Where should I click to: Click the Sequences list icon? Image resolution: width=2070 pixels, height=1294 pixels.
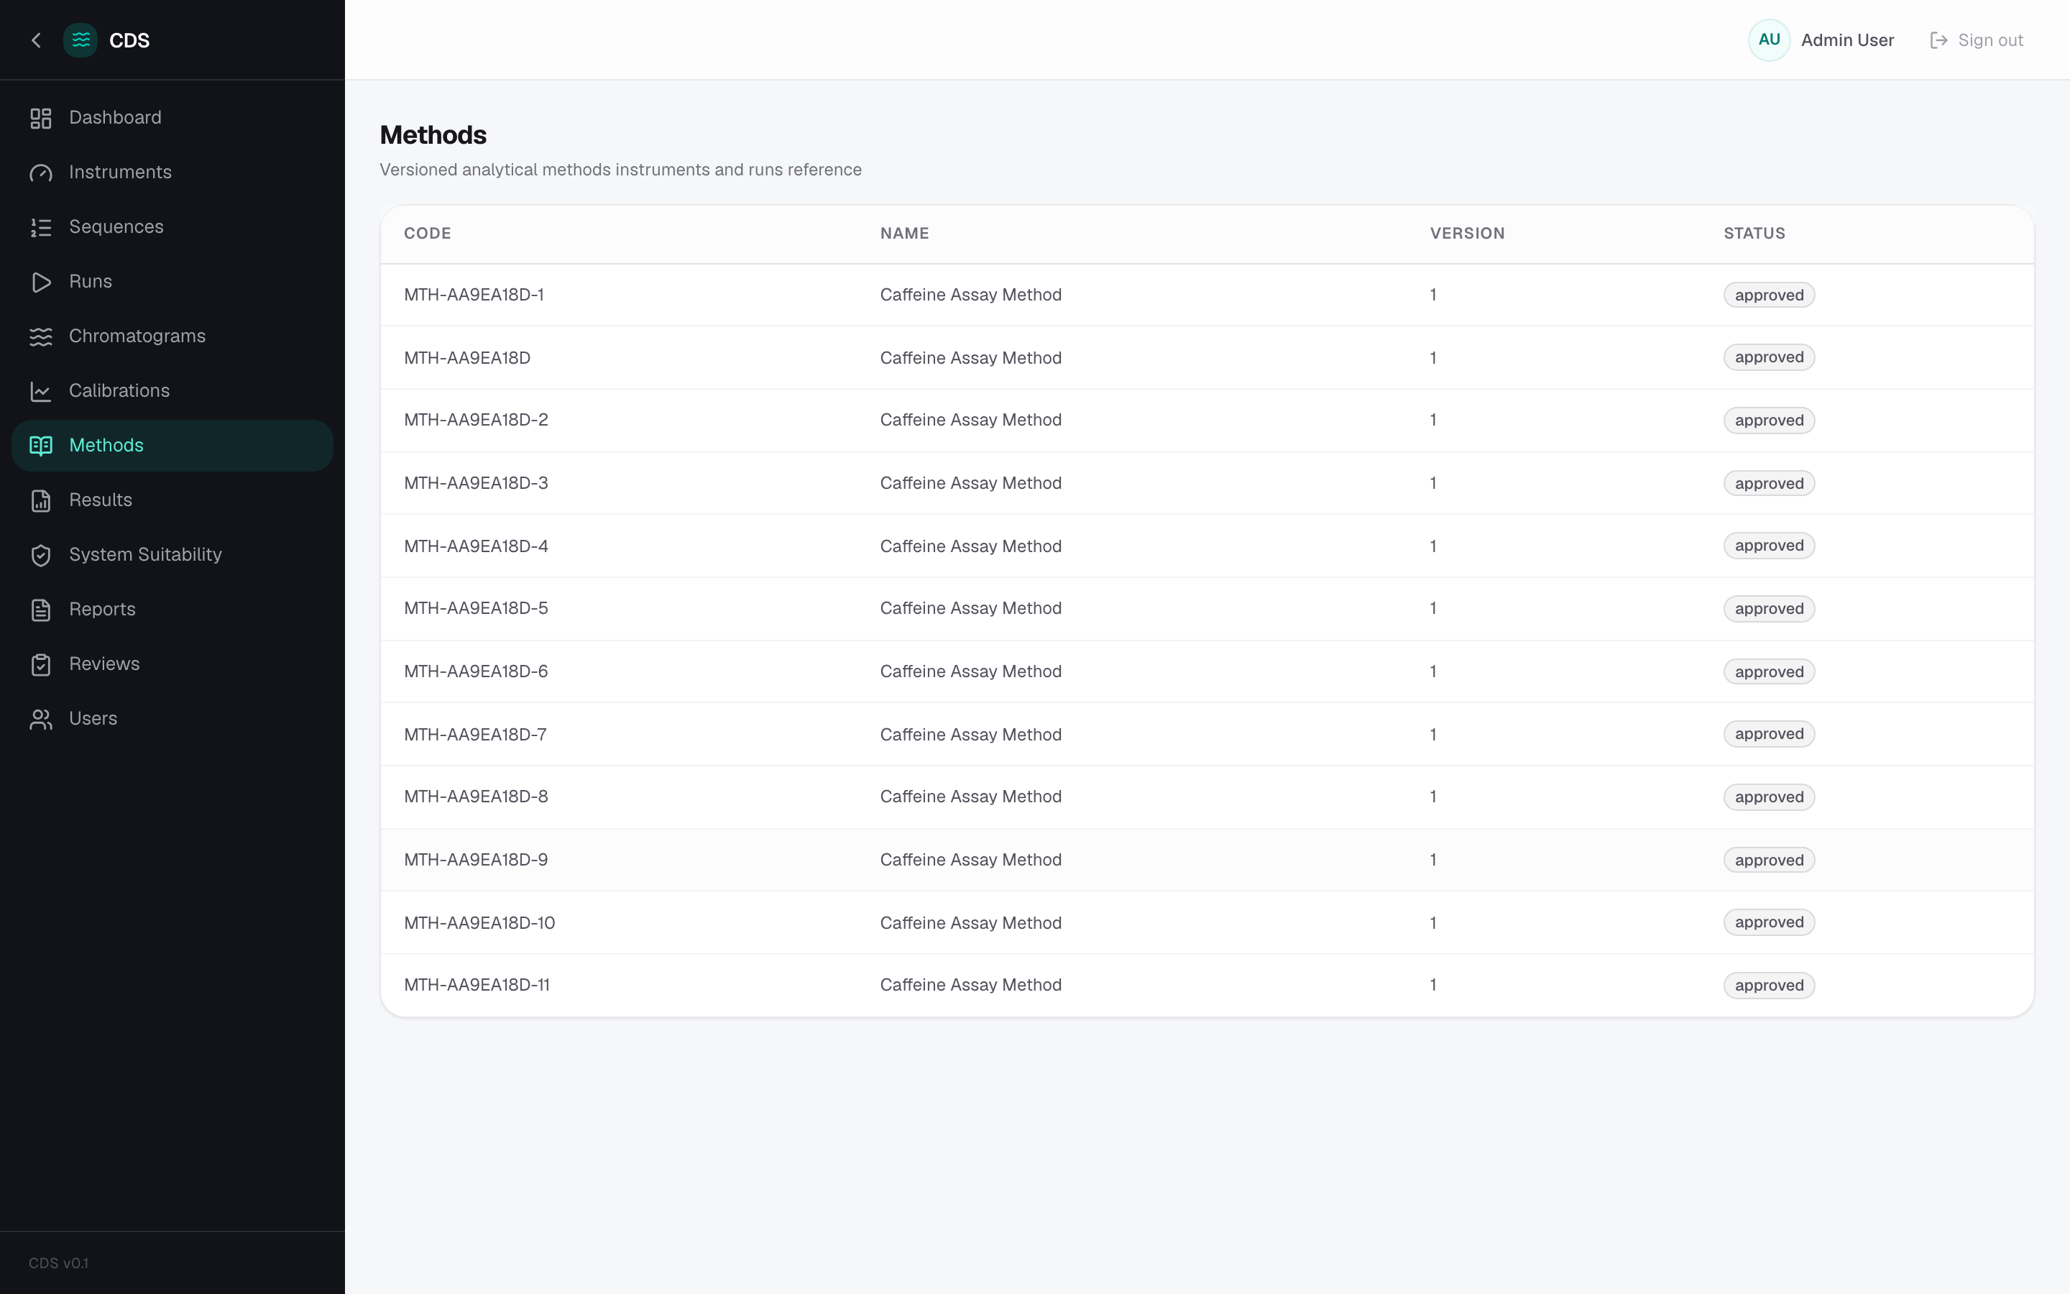(x=41, y=228)
